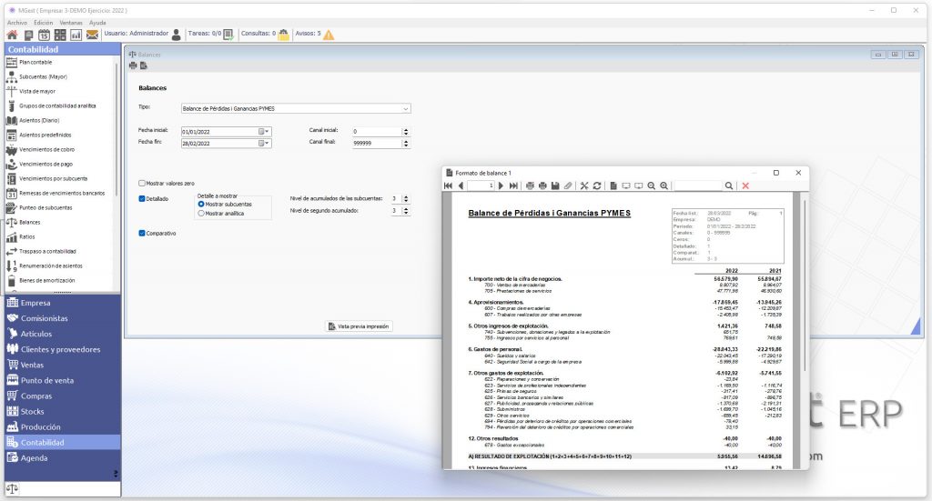Go to last page in report preview
The height and width of the screenshot is (501, 932).
[513, 185]
